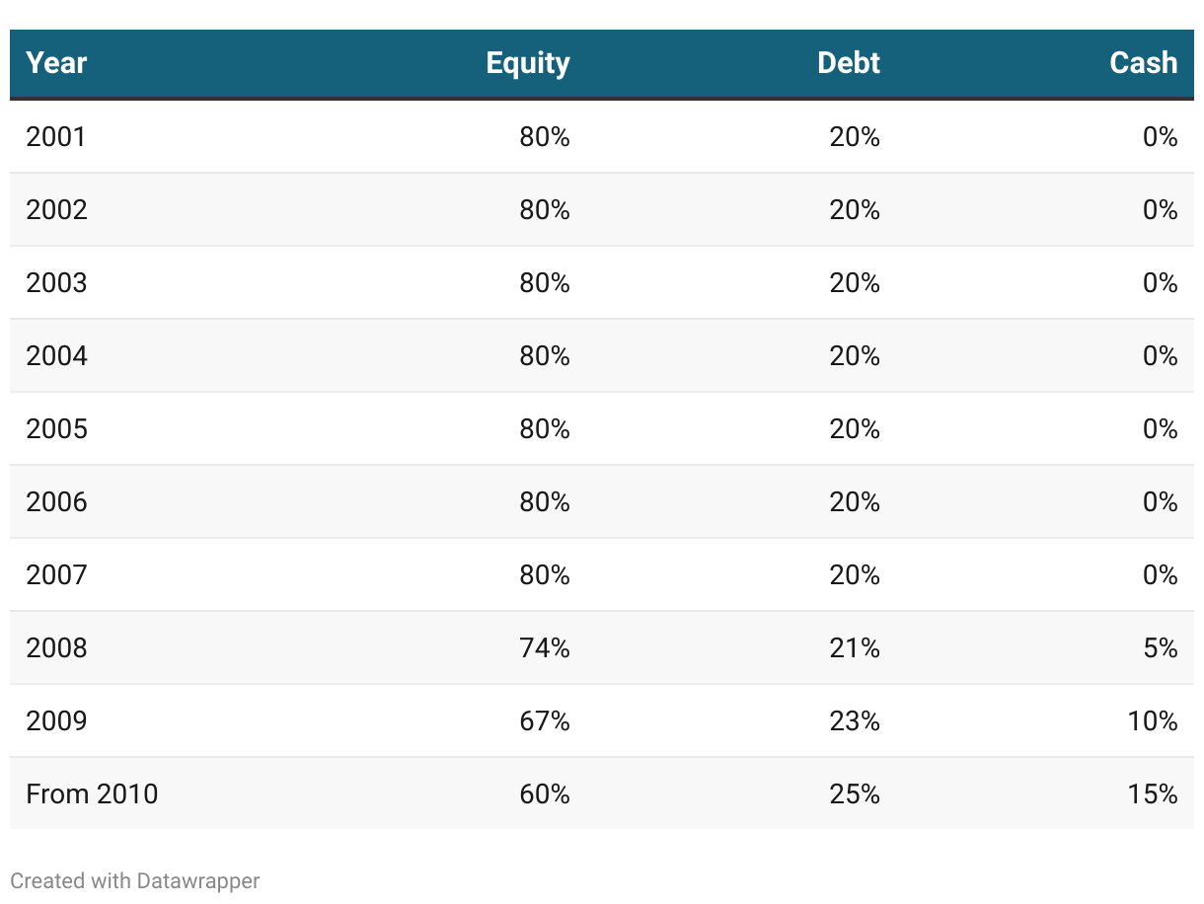Select the 2005 year cell
Screen dimensions: 1204x904
[x=56, y=428]
